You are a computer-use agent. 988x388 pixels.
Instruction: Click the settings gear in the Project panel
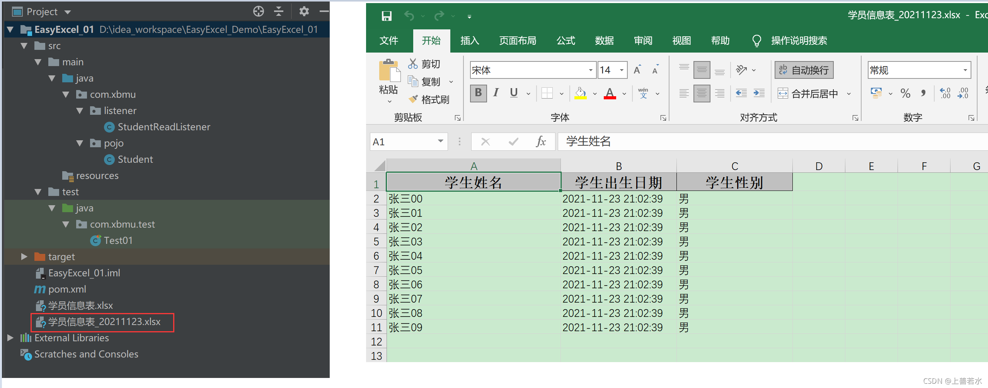click(x=304, y=11)
